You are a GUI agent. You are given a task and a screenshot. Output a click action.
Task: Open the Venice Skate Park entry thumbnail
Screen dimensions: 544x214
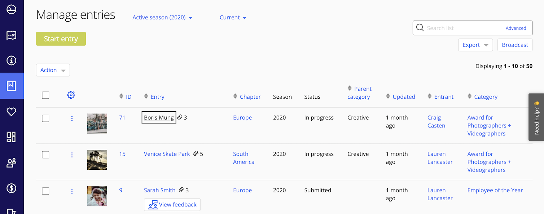[x=97, y=160]
